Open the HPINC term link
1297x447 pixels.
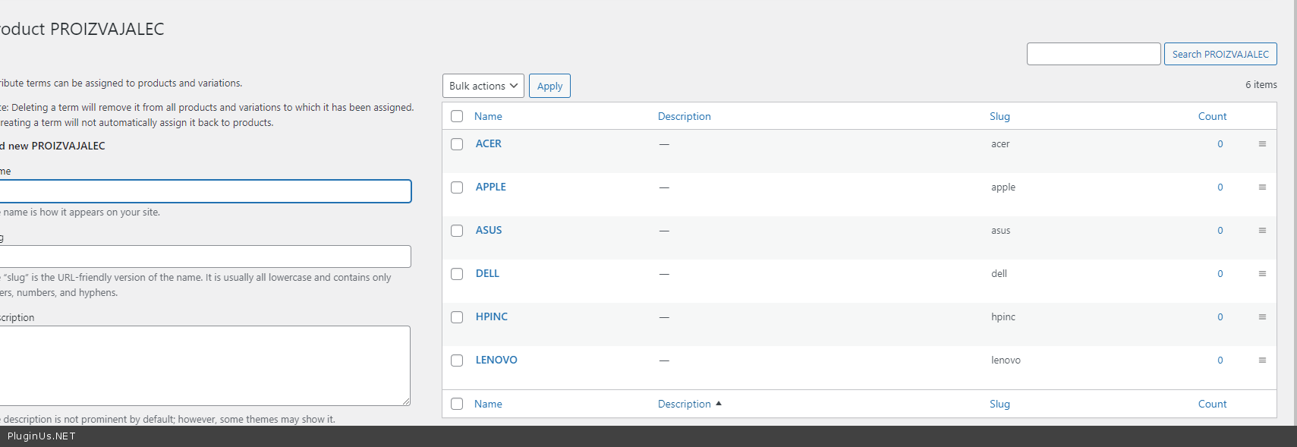(491, 316)
